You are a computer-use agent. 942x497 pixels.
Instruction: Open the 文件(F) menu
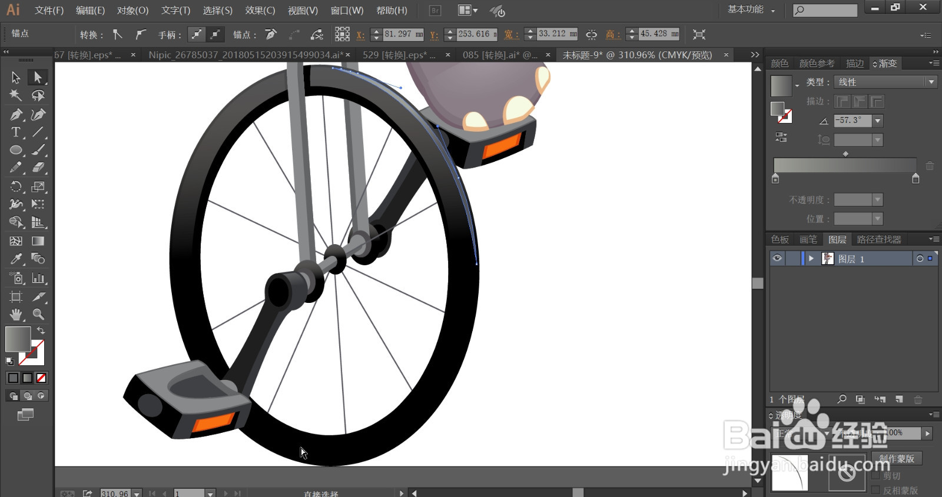tap(49, 11)
